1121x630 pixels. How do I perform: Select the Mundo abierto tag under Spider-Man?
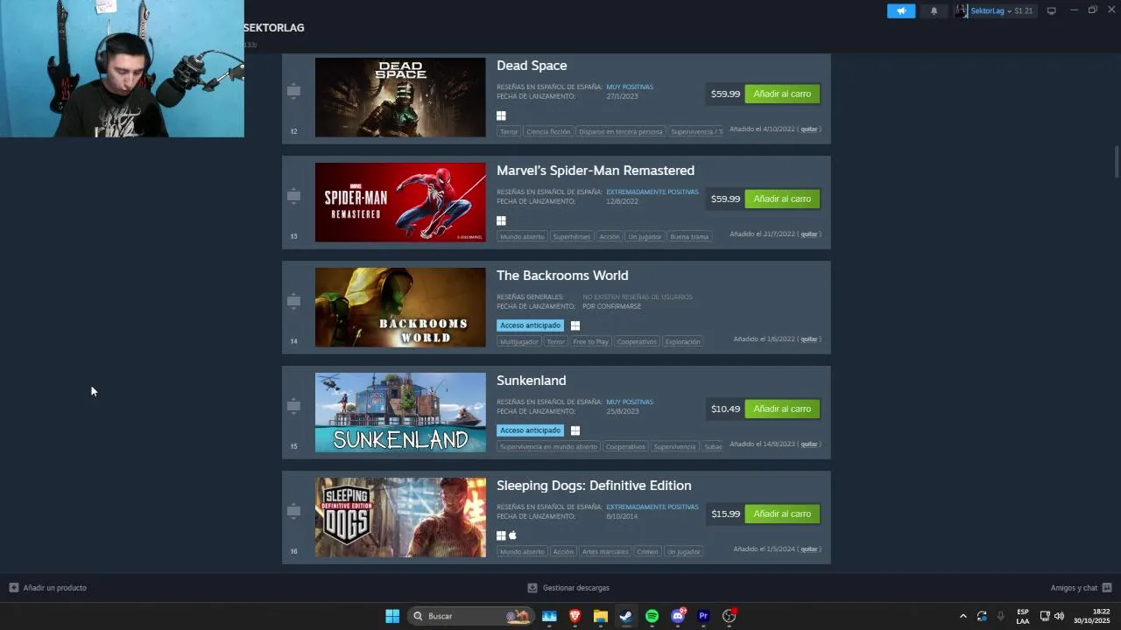tap(522, 236)
